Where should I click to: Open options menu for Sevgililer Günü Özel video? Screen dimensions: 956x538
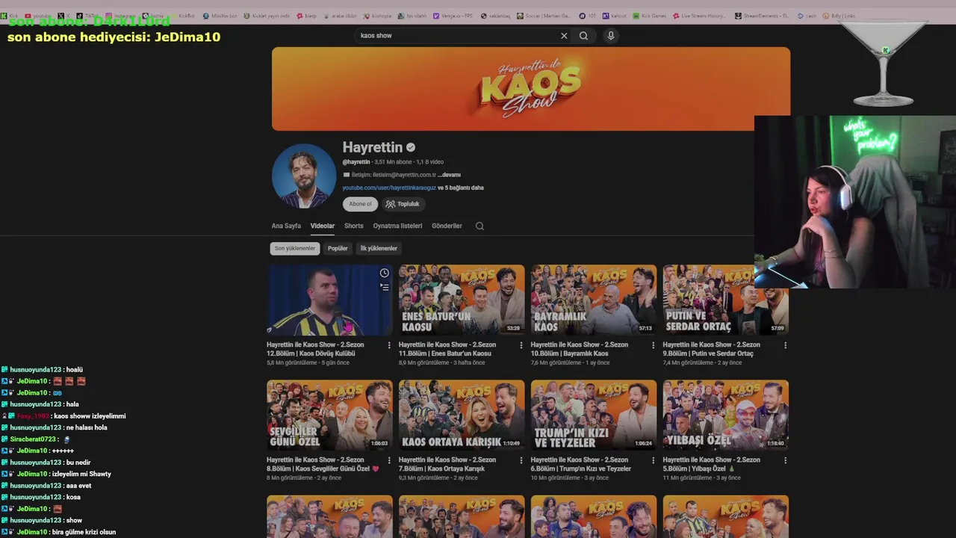(x=388, y=460)
